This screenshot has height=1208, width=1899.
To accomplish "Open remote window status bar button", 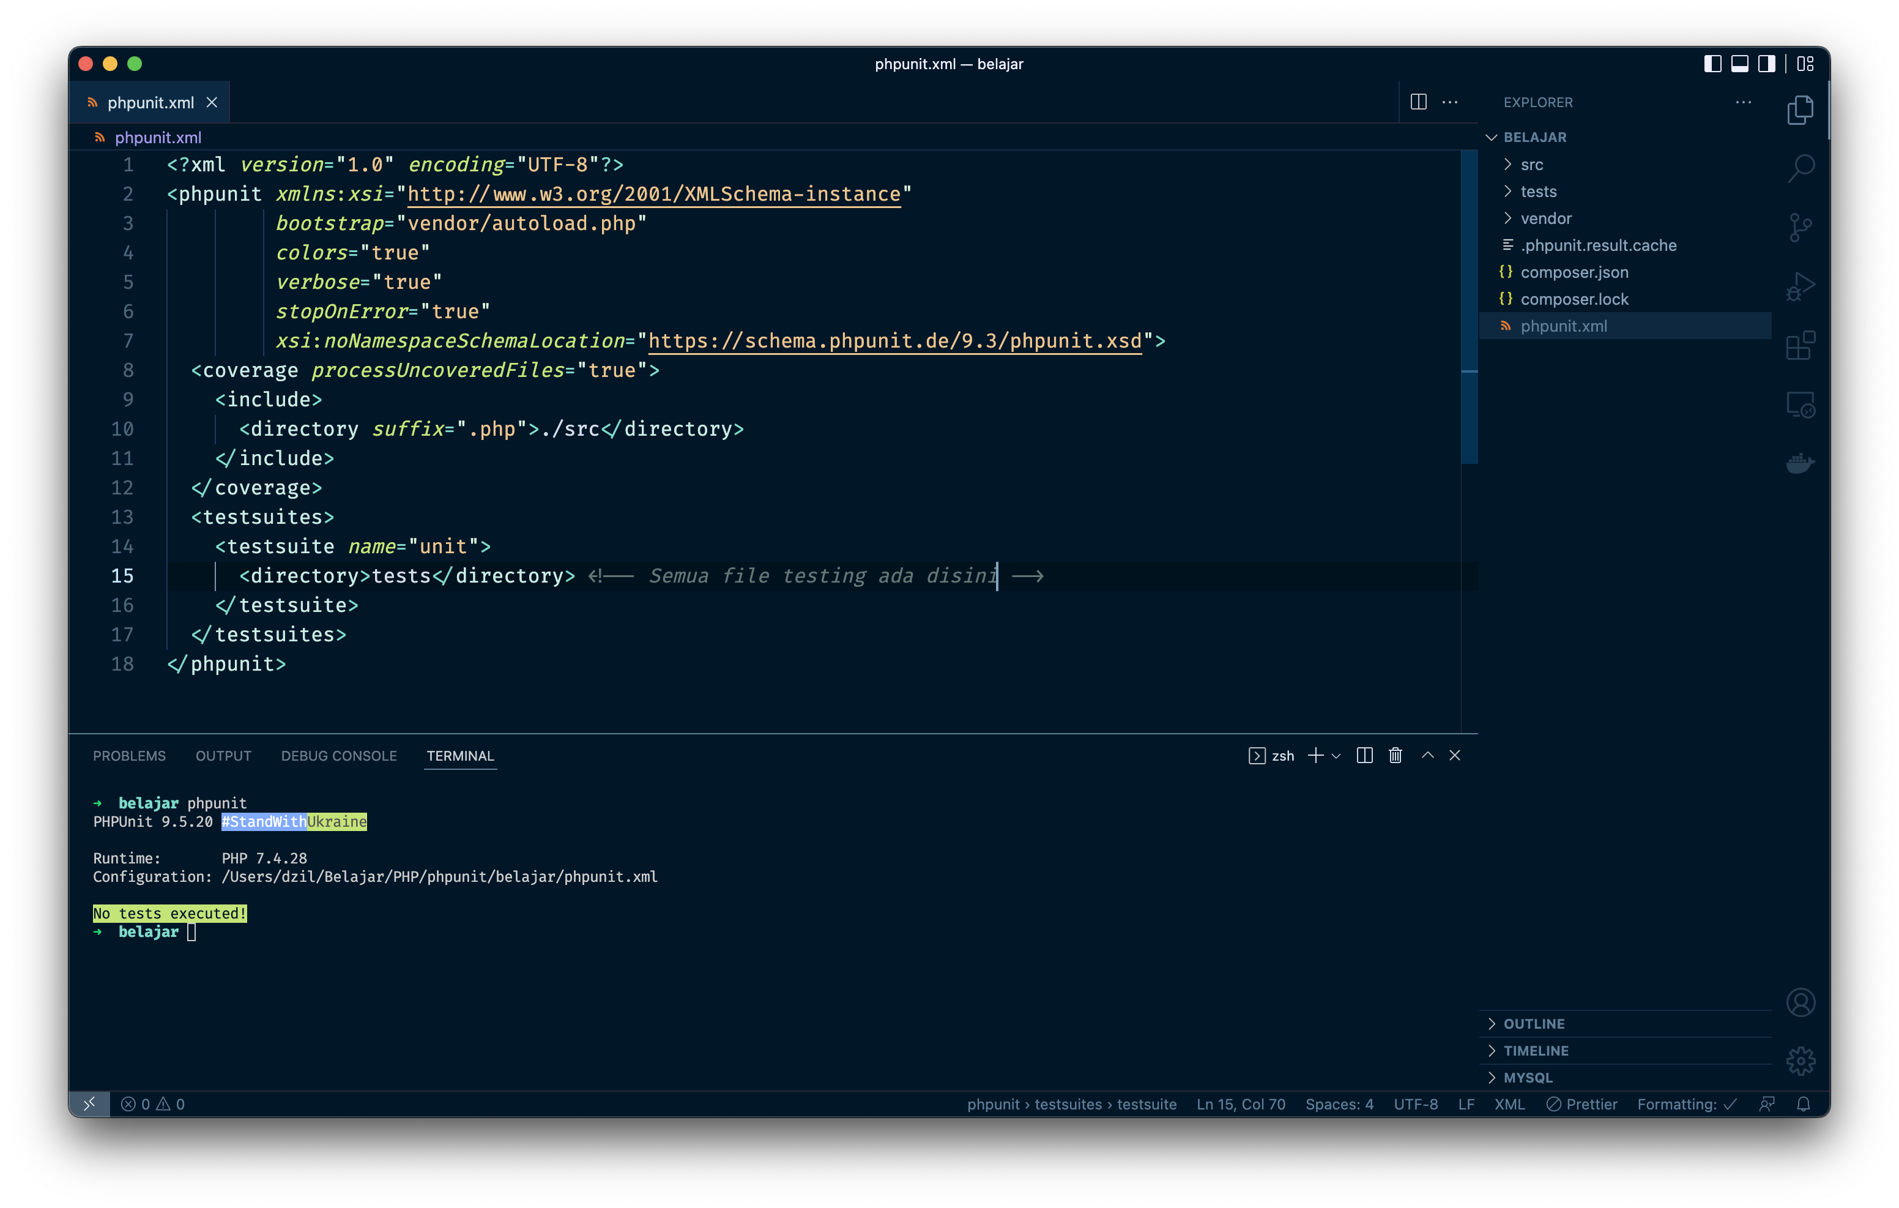I will coord(89,1104).
